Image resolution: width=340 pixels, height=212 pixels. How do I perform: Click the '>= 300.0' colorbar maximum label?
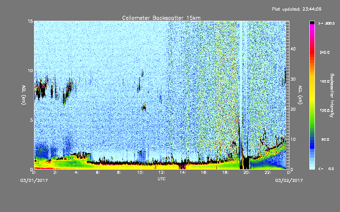click(x=326, y=23)
